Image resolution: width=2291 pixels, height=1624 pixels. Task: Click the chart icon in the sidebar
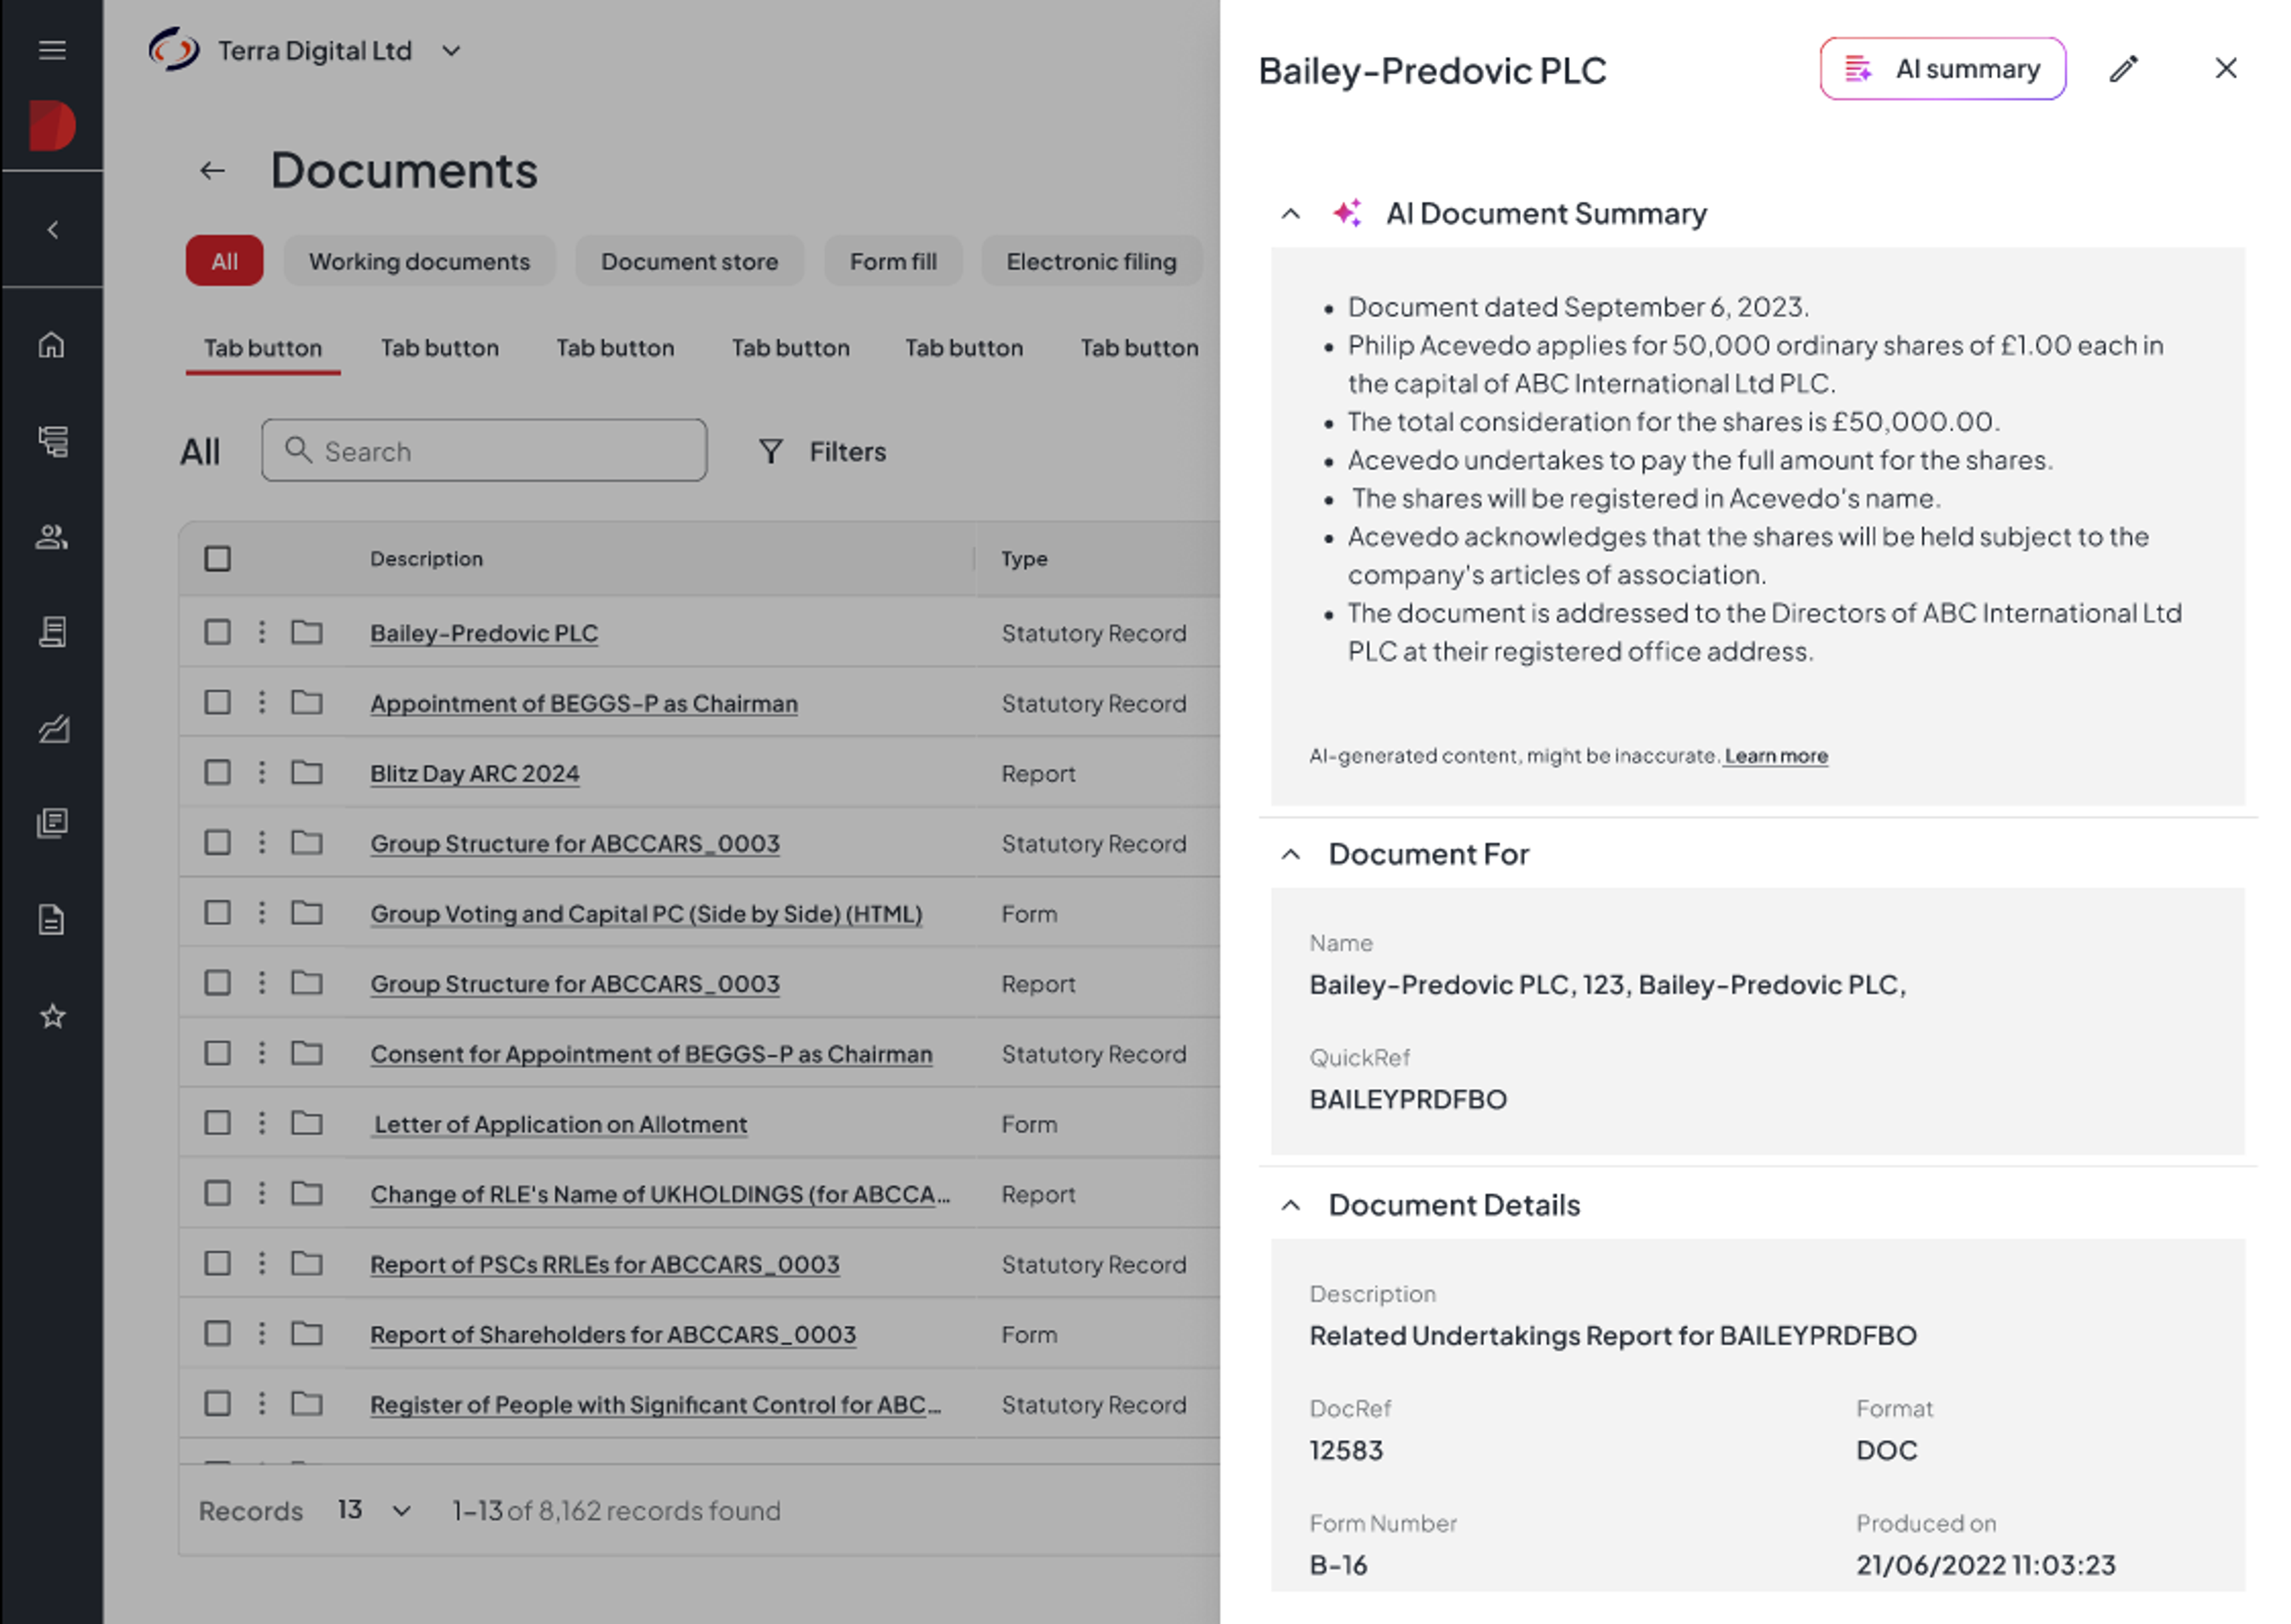52,729
